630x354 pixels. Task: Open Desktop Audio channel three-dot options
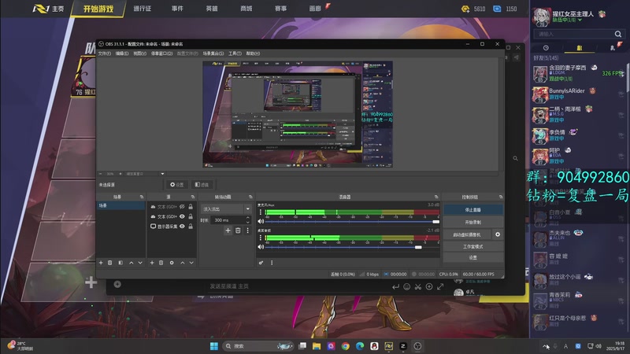pyautogui.click(x=261, y=238)
